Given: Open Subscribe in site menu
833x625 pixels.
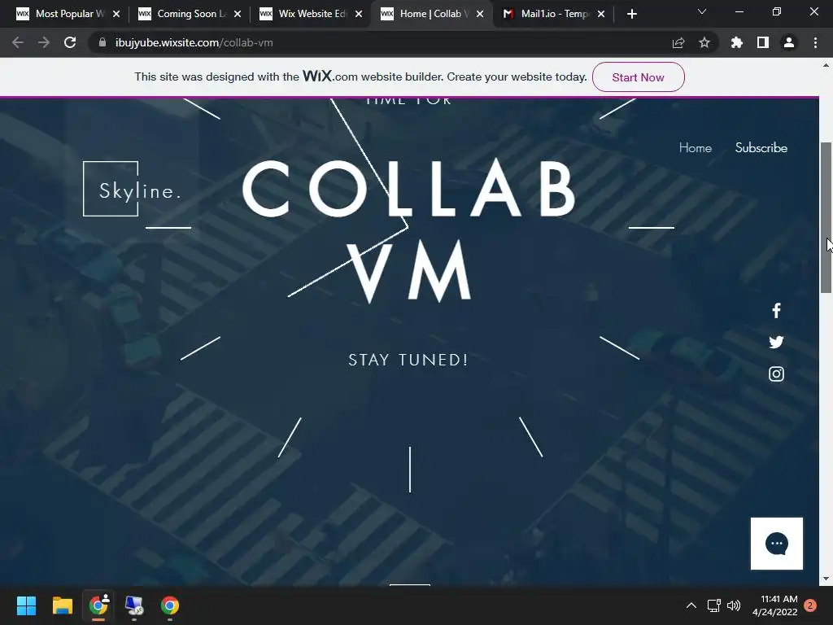Looking at the screenshot, I should (x=761, y=148).
